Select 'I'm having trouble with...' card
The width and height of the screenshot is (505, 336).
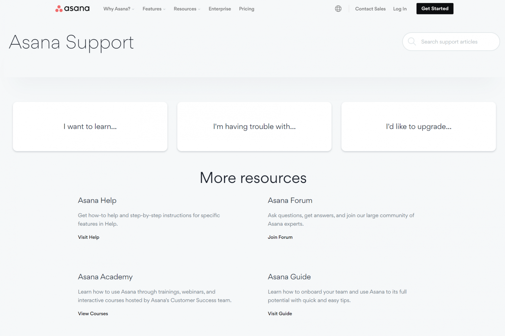254,126
